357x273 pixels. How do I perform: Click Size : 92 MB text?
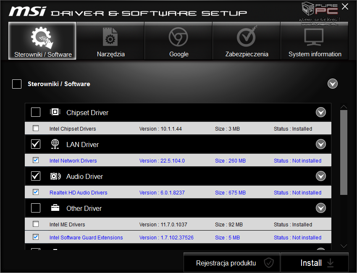click(229, 225)
